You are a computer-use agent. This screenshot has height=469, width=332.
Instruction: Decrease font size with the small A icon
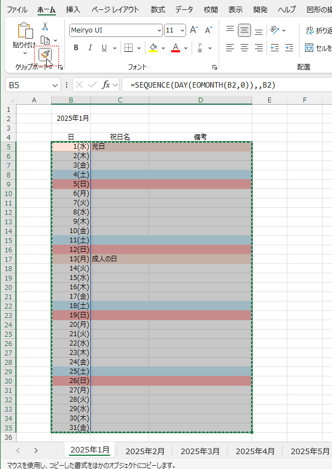pos(208,30)
